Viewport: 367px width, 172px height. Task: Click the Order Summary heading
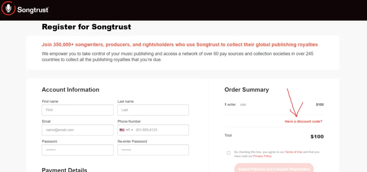click(247, 90)
